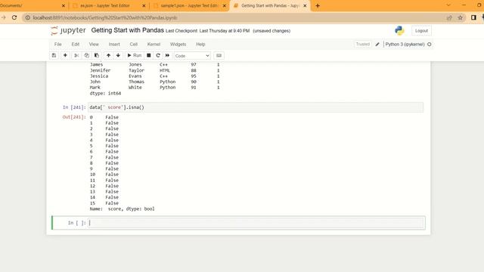Click the Logout button
Image resolution: width=484 pixels, height=272 pixels.
pyautogui.click(x=421, y=31)
